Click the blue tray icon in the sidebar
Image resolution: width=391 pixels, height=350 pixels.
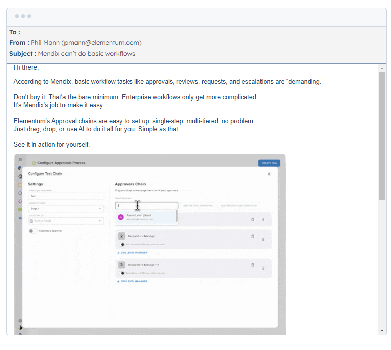(x=20, y=218)
